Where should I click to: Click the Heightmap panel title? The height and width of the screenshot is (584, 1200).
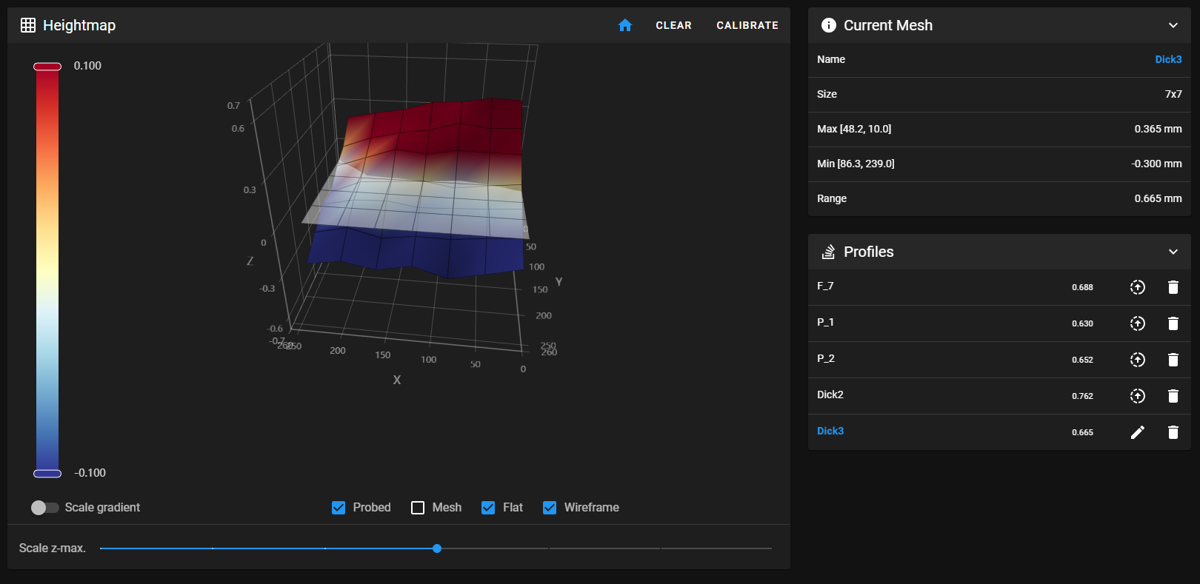coord(79,25)
